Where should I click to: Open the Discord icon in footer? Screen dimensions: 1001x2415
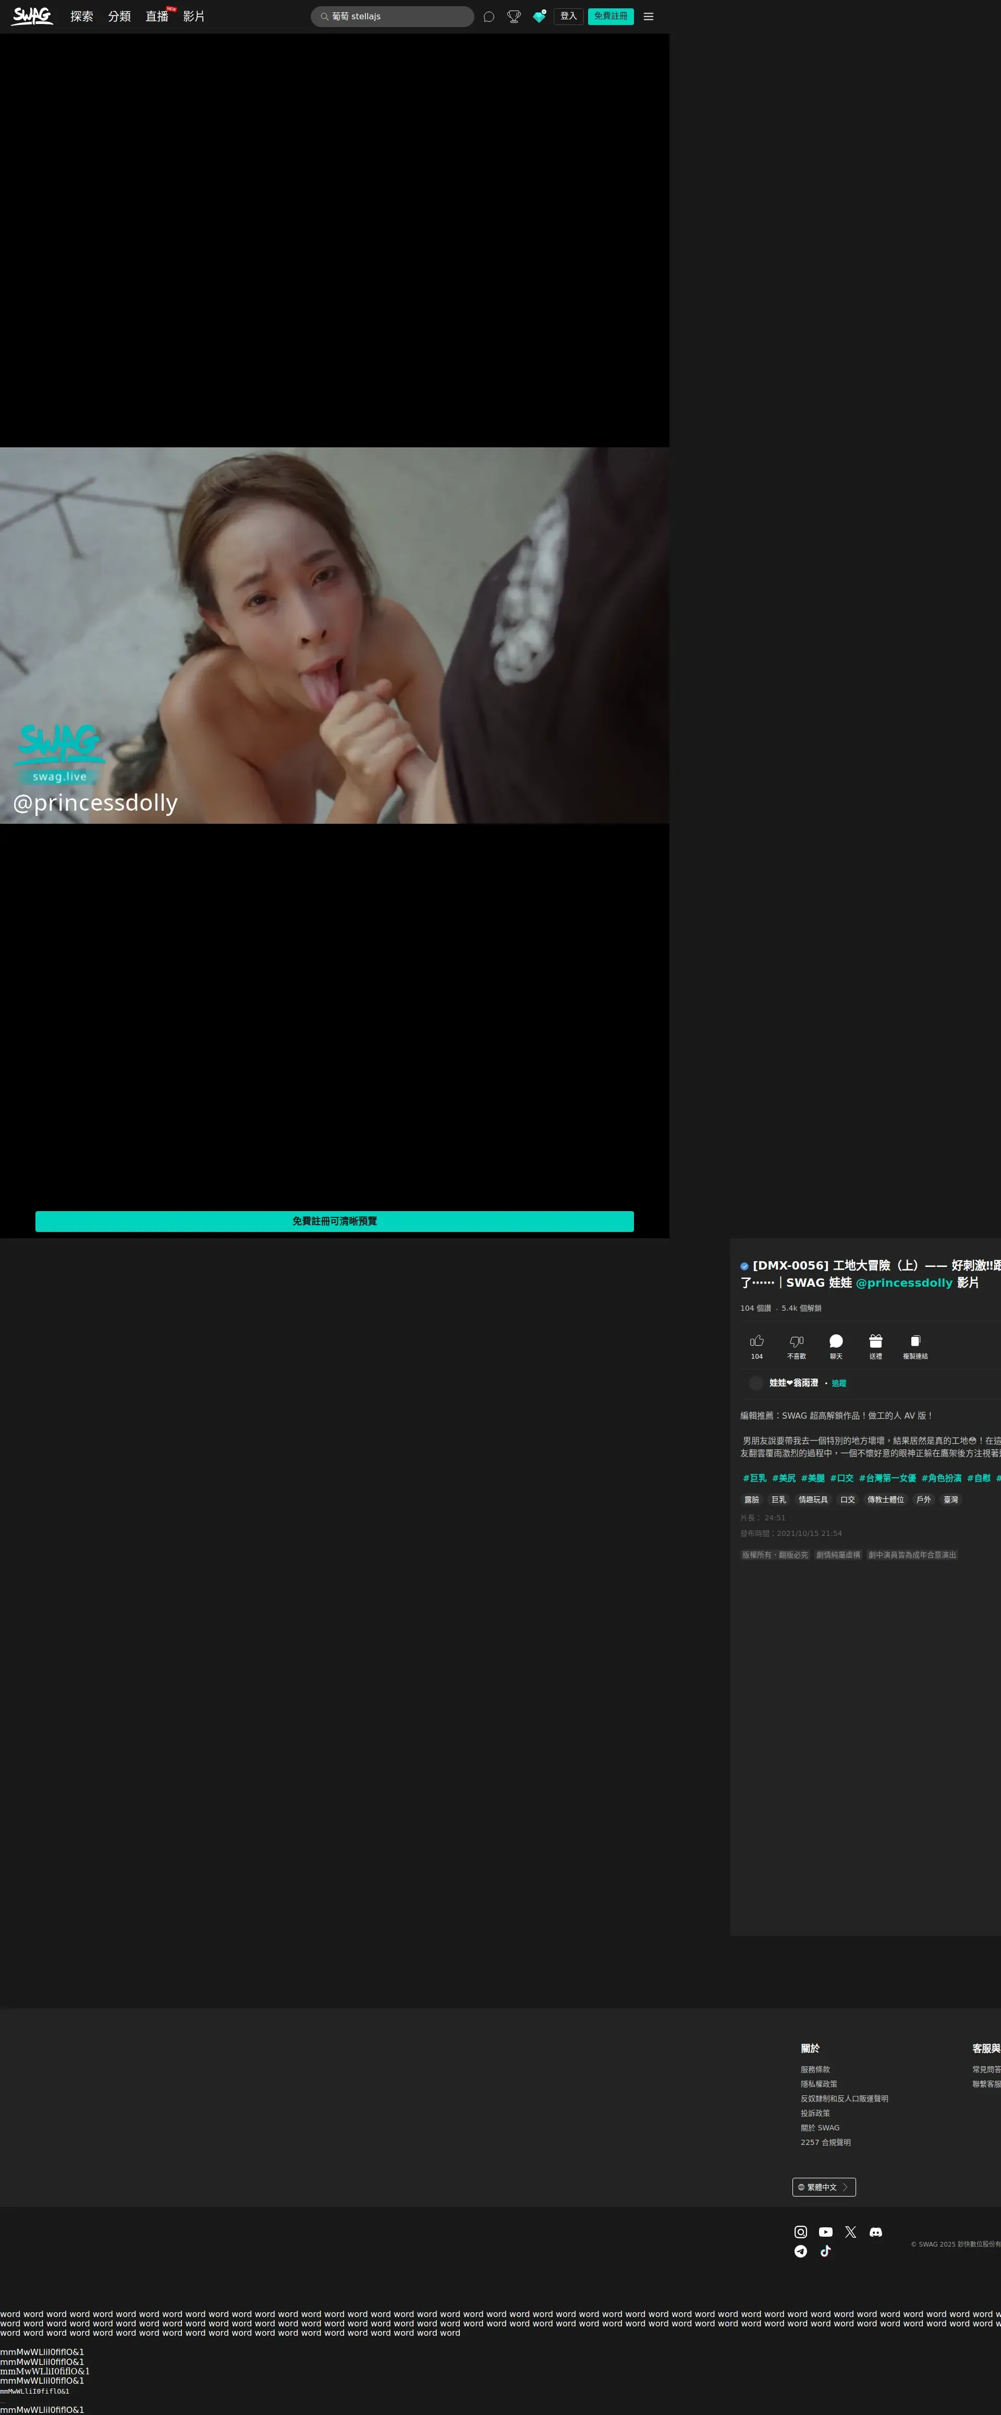[x=875, y=2232]
